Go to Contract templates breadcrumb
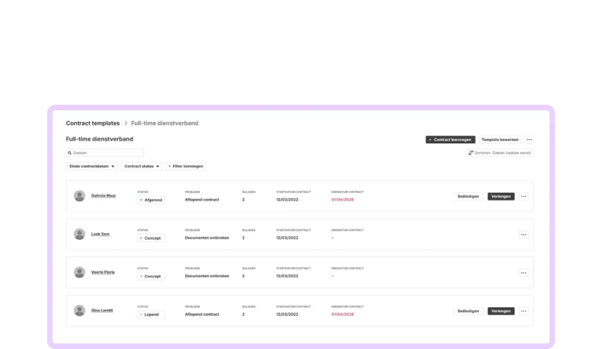The height and width of the screenshot is (349, 602). click(92, 123)
